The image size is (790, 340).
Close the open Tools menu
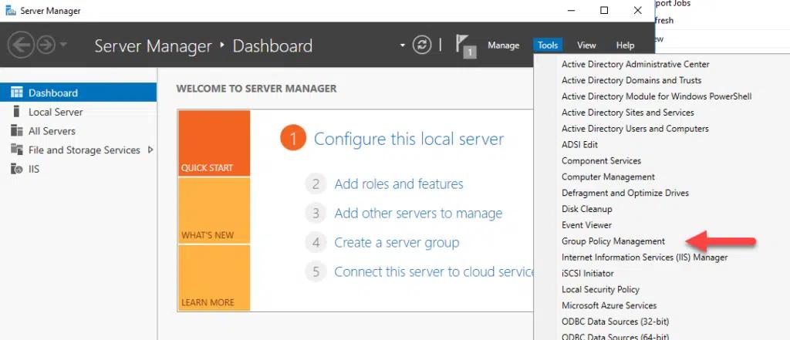[548, 45]
